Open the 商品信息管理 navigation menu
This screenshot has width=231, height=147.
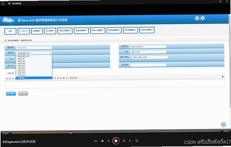pyautogui.click(x=81, y=30)
